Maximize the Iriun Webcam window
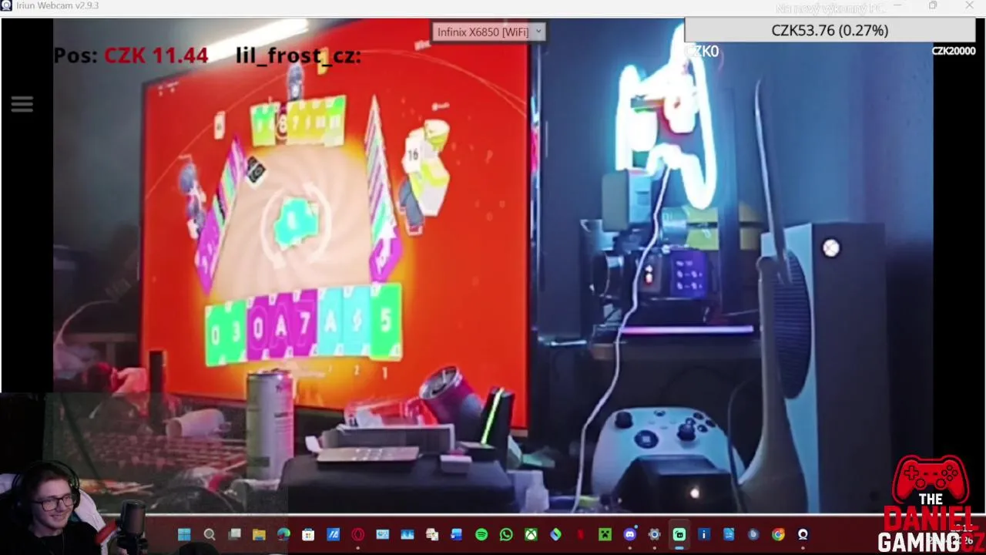Image resolution: width=986 pixels, height=555 pixels. click(x=933, y=5)
